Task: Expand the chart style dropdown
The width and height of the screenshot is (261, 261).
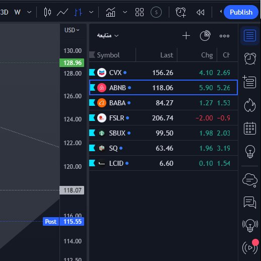Action: [x=91, y=12]
